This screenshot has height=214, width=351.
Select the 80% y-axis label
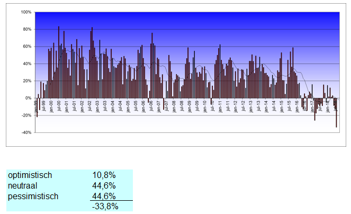(26, 29)
